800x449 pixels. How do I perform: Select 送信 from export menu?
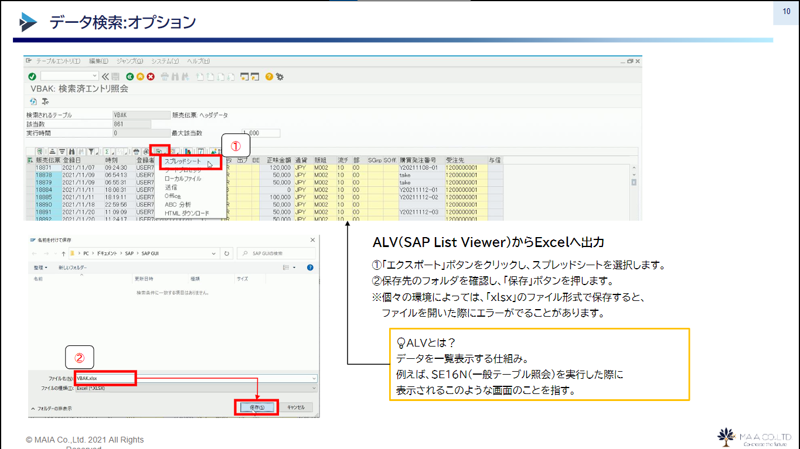(171, 187)
